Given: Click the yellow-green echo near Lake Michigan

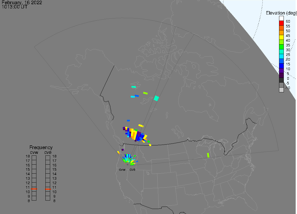Looking at the screenshot, I should 208,155.
